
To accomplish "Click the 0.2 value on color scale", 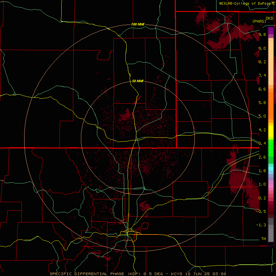I will coord(262,198).
